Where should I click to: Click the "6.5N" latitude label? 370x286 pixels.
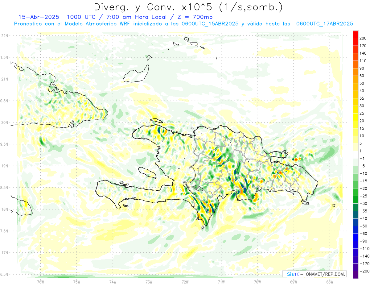click(x=4, y=274)
